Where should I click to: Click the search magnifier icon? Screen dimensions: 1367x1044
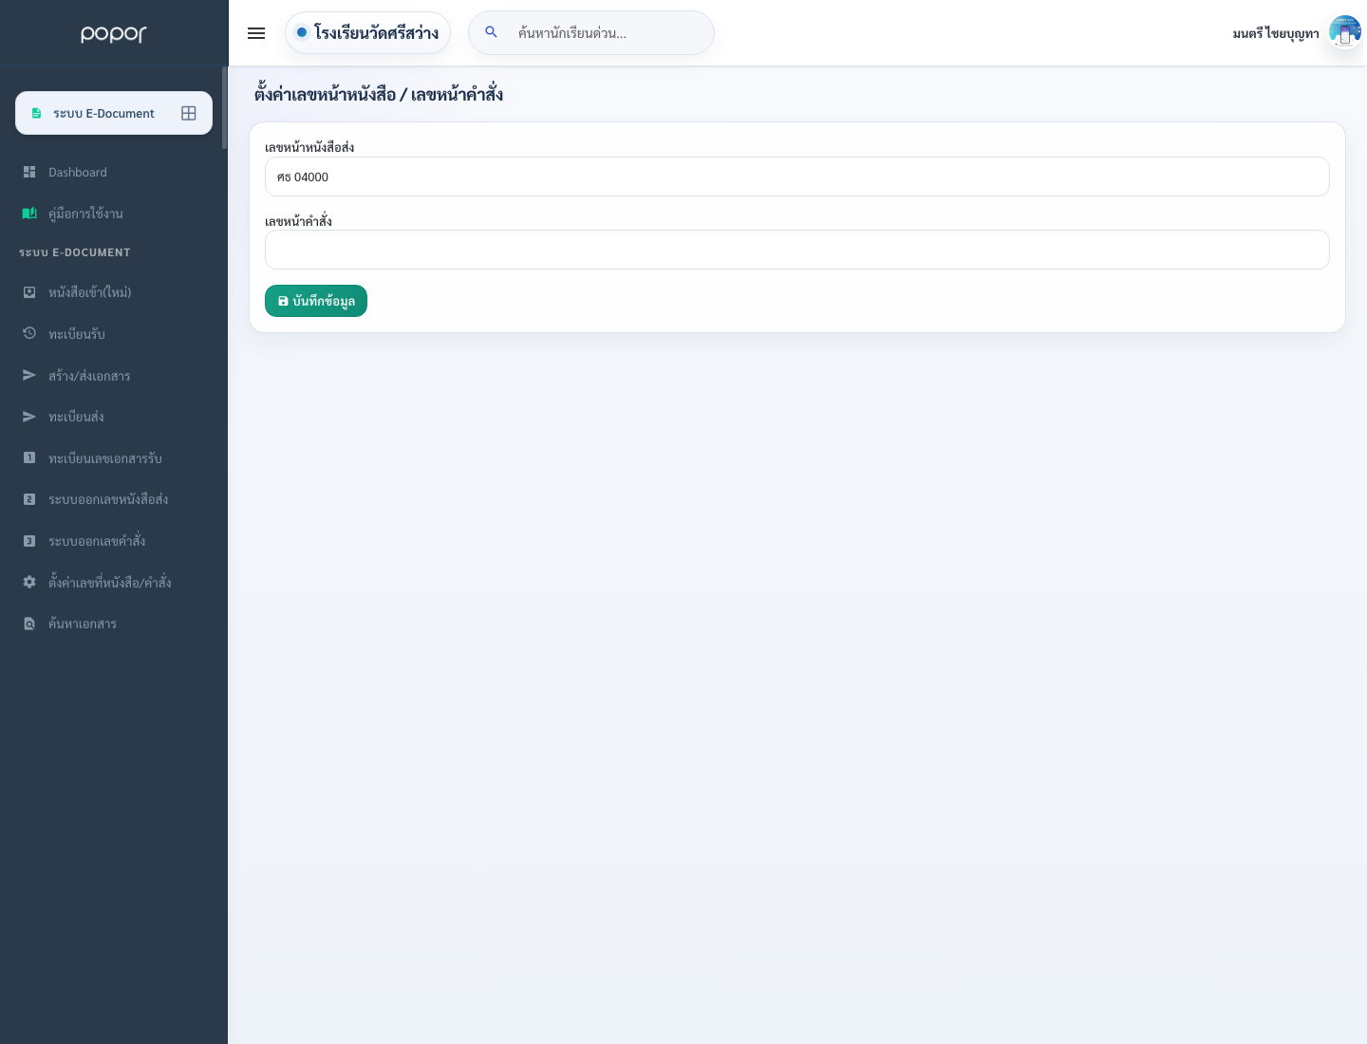click(491, 32)
